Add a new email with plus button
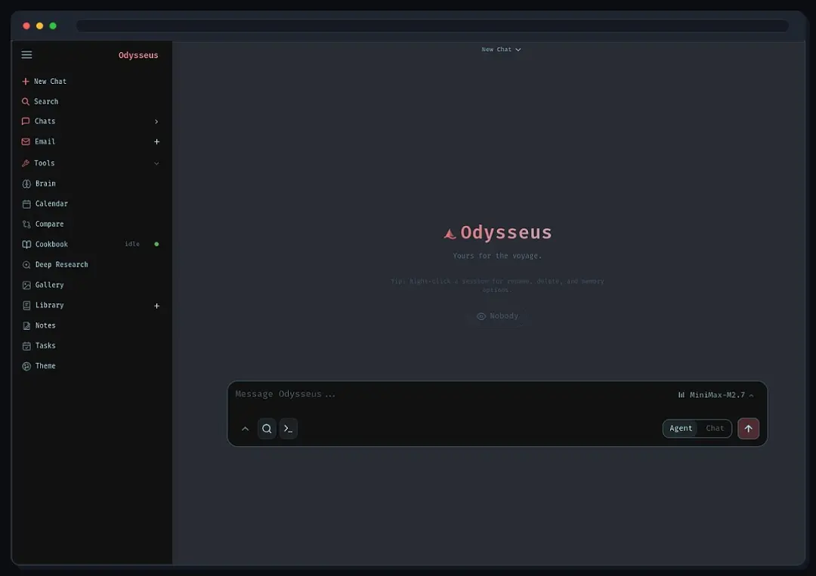Viewport: 816px width, 576px height. 156,142
